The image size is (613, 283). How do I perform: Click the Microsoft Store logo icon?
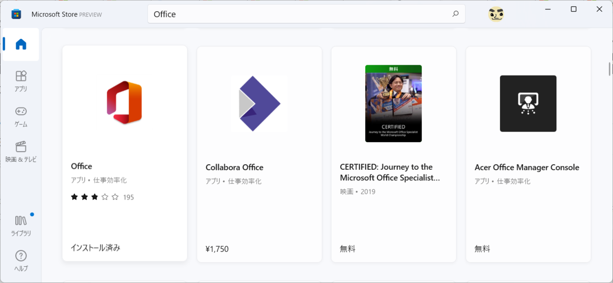16,14
